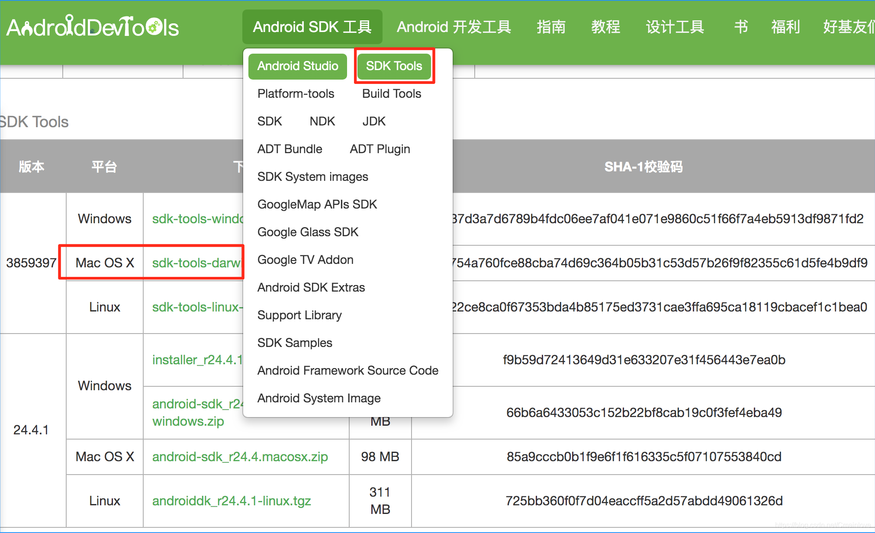This screenshot has width=875, height=533.
Task: Select SDK Tools in dropdown
Action: coord(394,66)
